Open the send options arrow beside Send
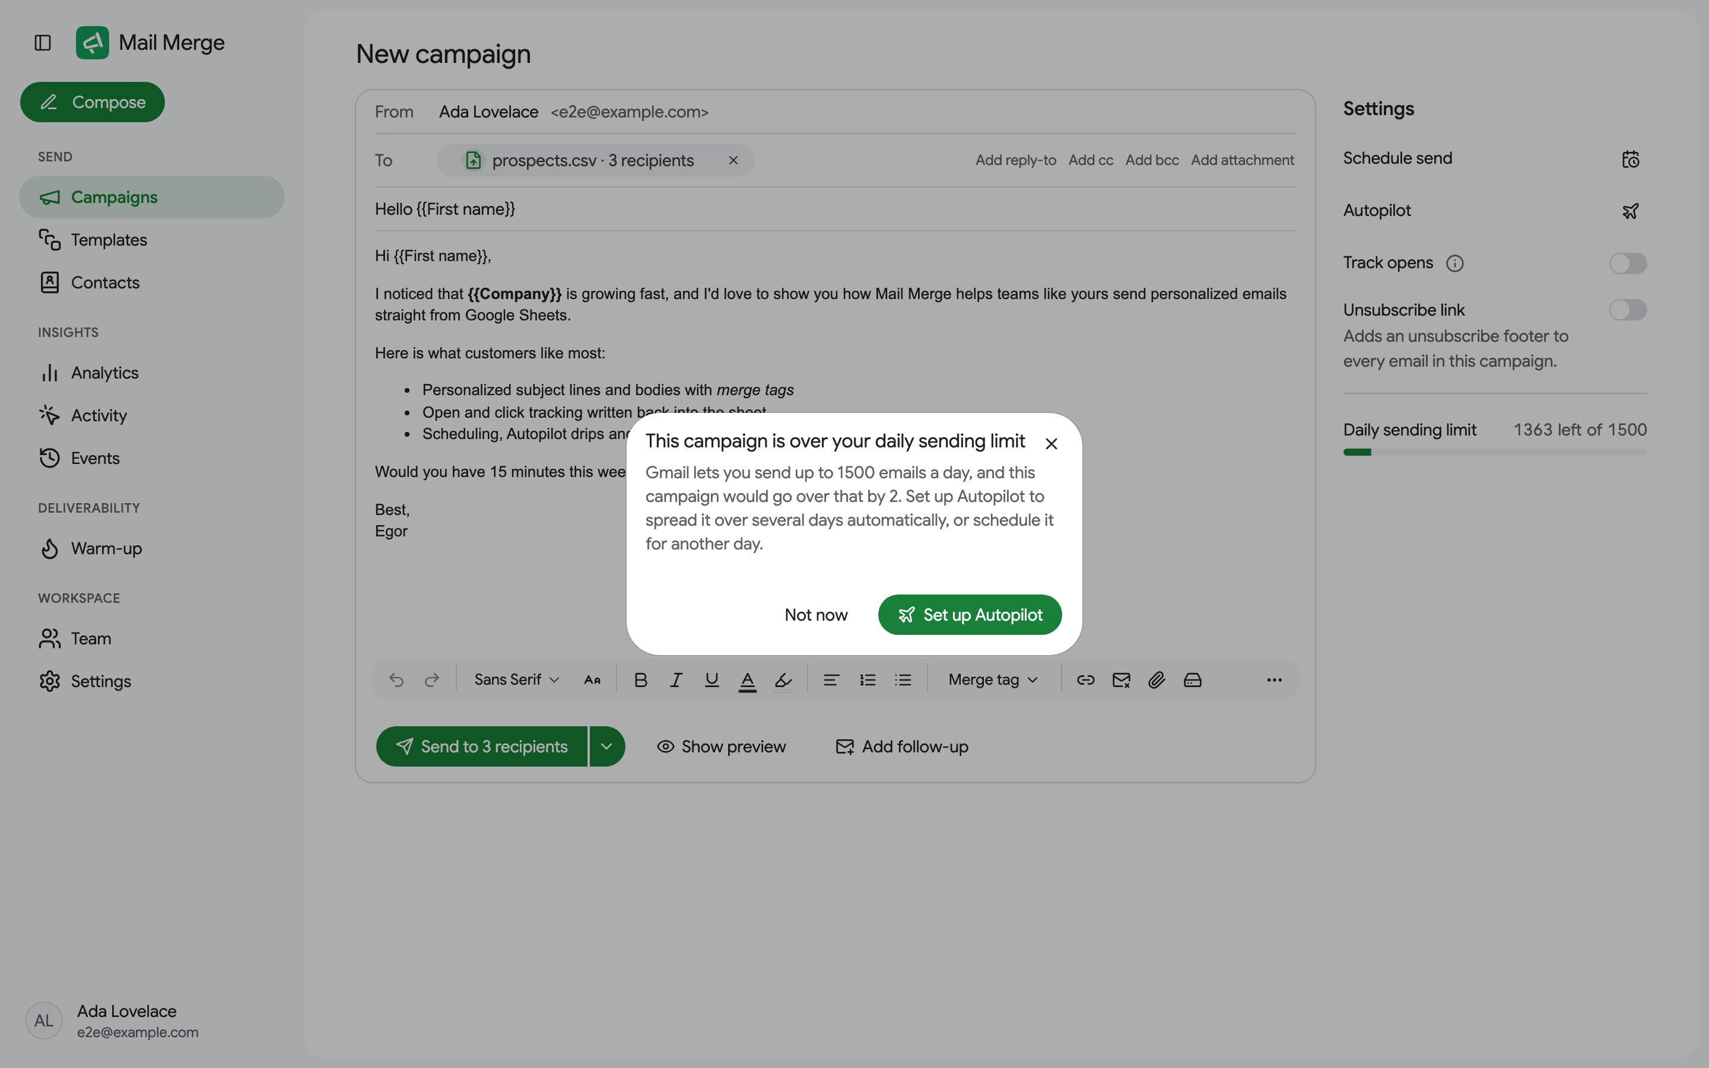This screenshot has width=1709, height=1068. pos(606,746)
